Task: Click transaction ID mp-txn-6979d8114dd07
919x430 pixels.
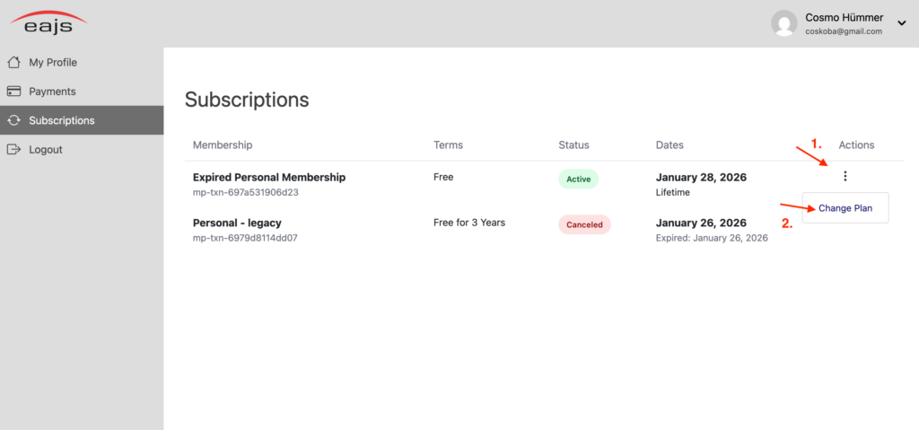Action: pos(245,238)
